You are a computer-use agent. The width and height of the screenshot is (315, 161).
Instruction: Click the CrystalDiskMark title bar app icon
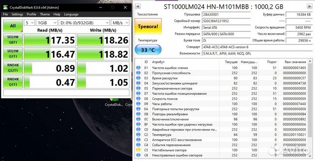(5, 7)
